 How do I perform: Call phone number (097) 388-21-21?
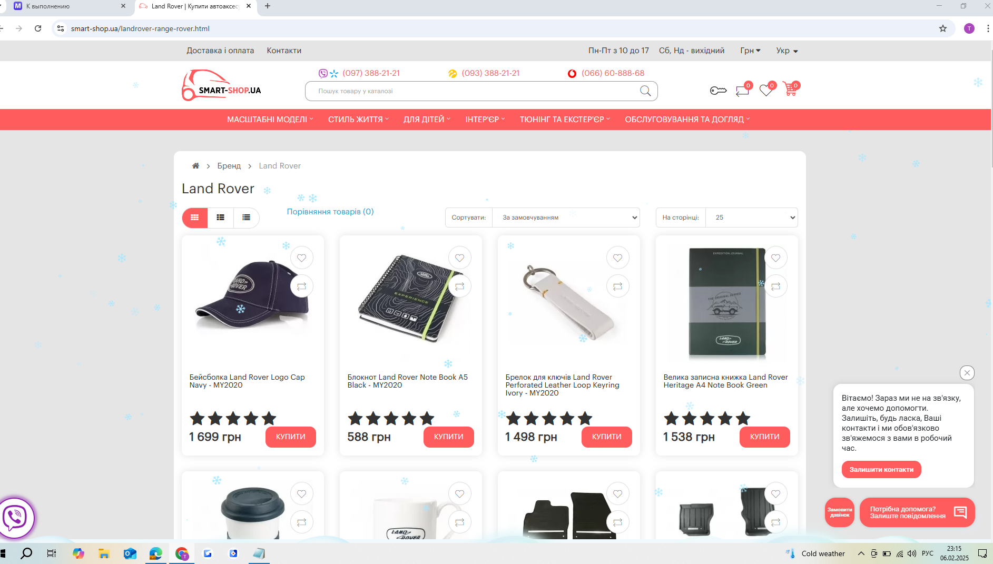(x=371, y=73)
